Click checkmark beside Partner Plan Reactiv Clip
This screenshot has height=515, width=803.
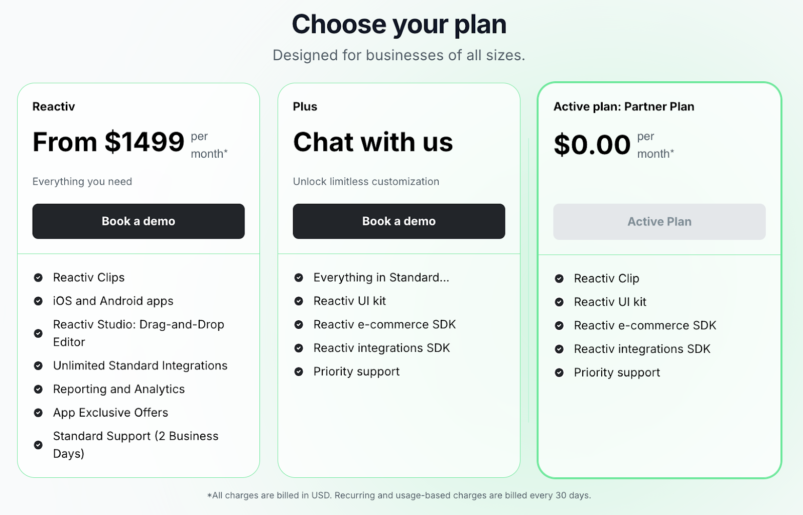pos(559,279)
